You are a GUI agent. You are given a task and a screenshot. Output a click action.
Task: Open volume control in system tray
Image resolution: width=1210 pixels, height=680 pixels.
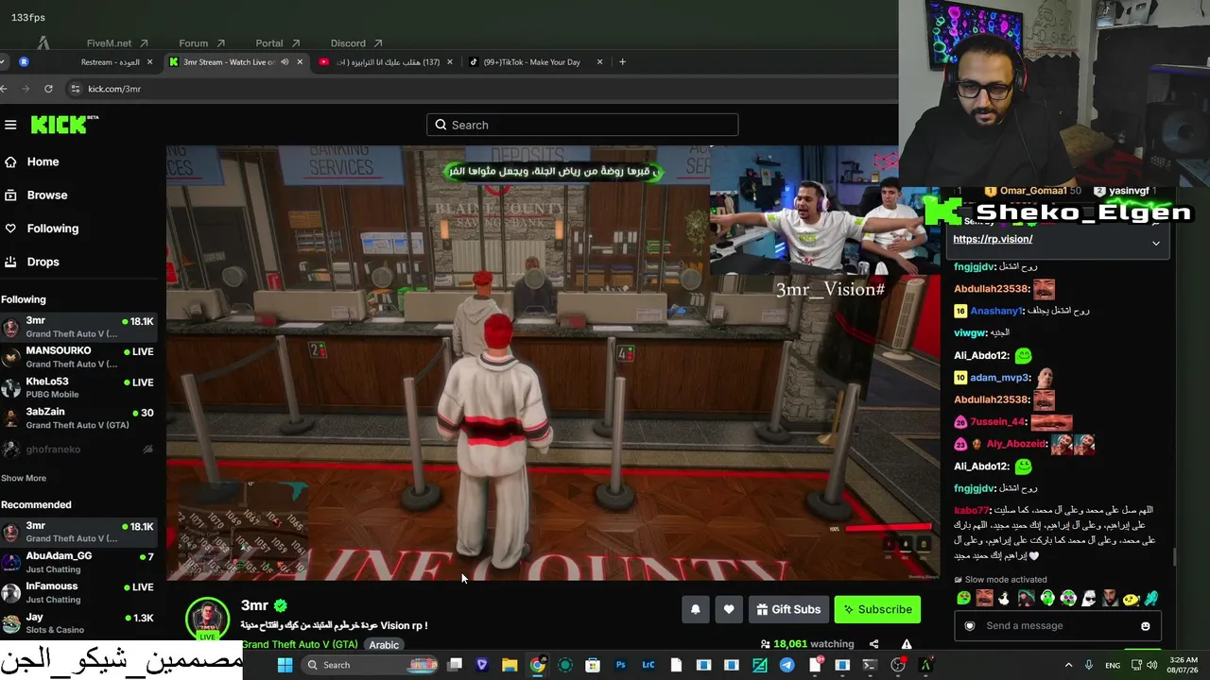[1153, 665]
